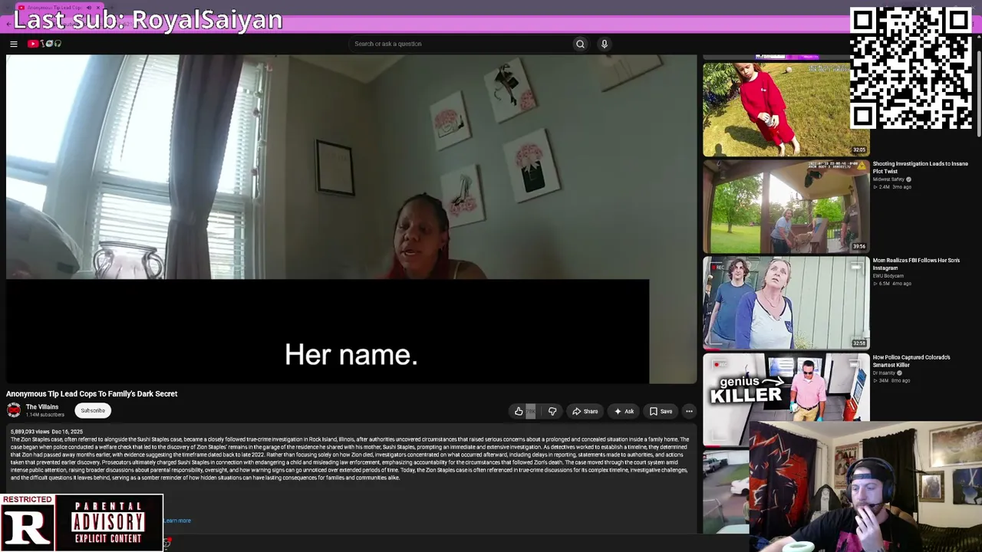Select the 'Mom Realizes FBI Follows Her Son's Instagram' title

coord(916,264)
